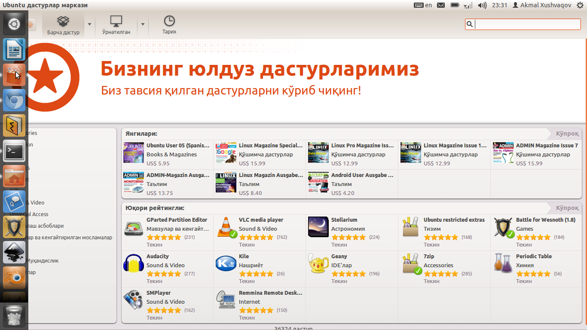Viewport: 587px width, 330px height.
Task: Launch LibreOffice Writer from the launcher
Action: (14, 49)
